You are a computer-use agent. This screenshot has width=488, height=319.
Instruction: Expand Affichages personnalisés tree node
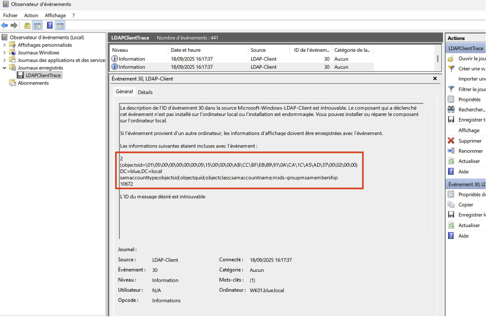click(x=5, y=45)
